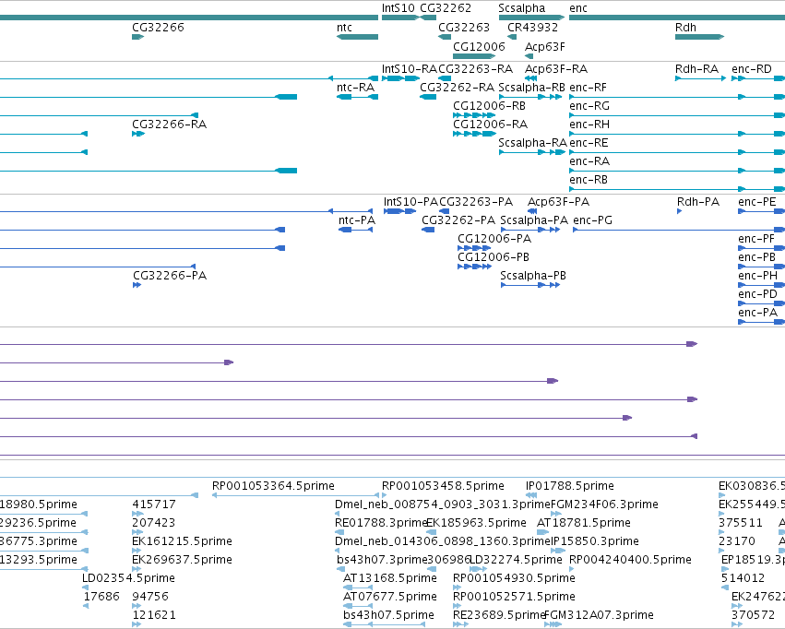Select the ntc-PA protein label

click(356, 220)
